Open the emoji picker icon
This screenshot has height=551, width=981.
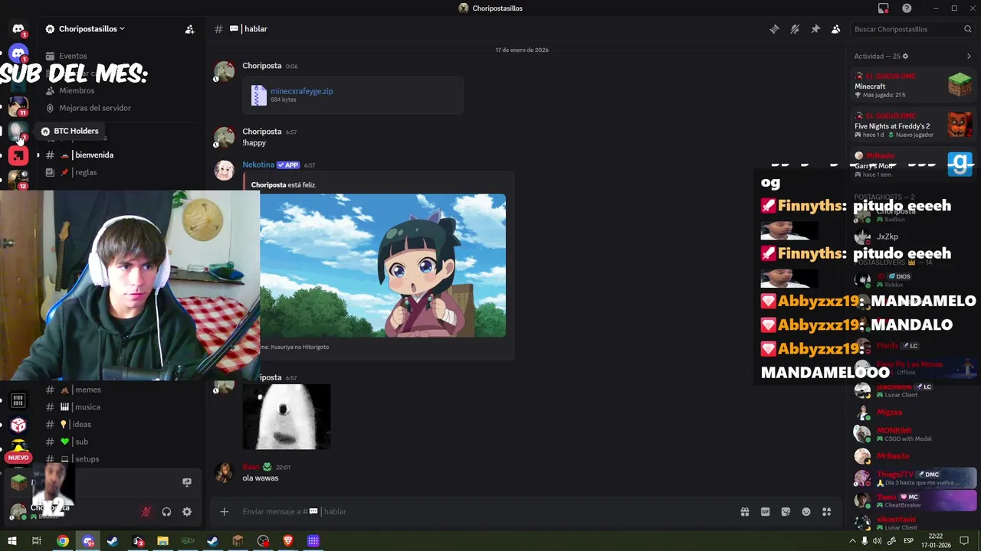pyautogui.click(x=806, y=512)
